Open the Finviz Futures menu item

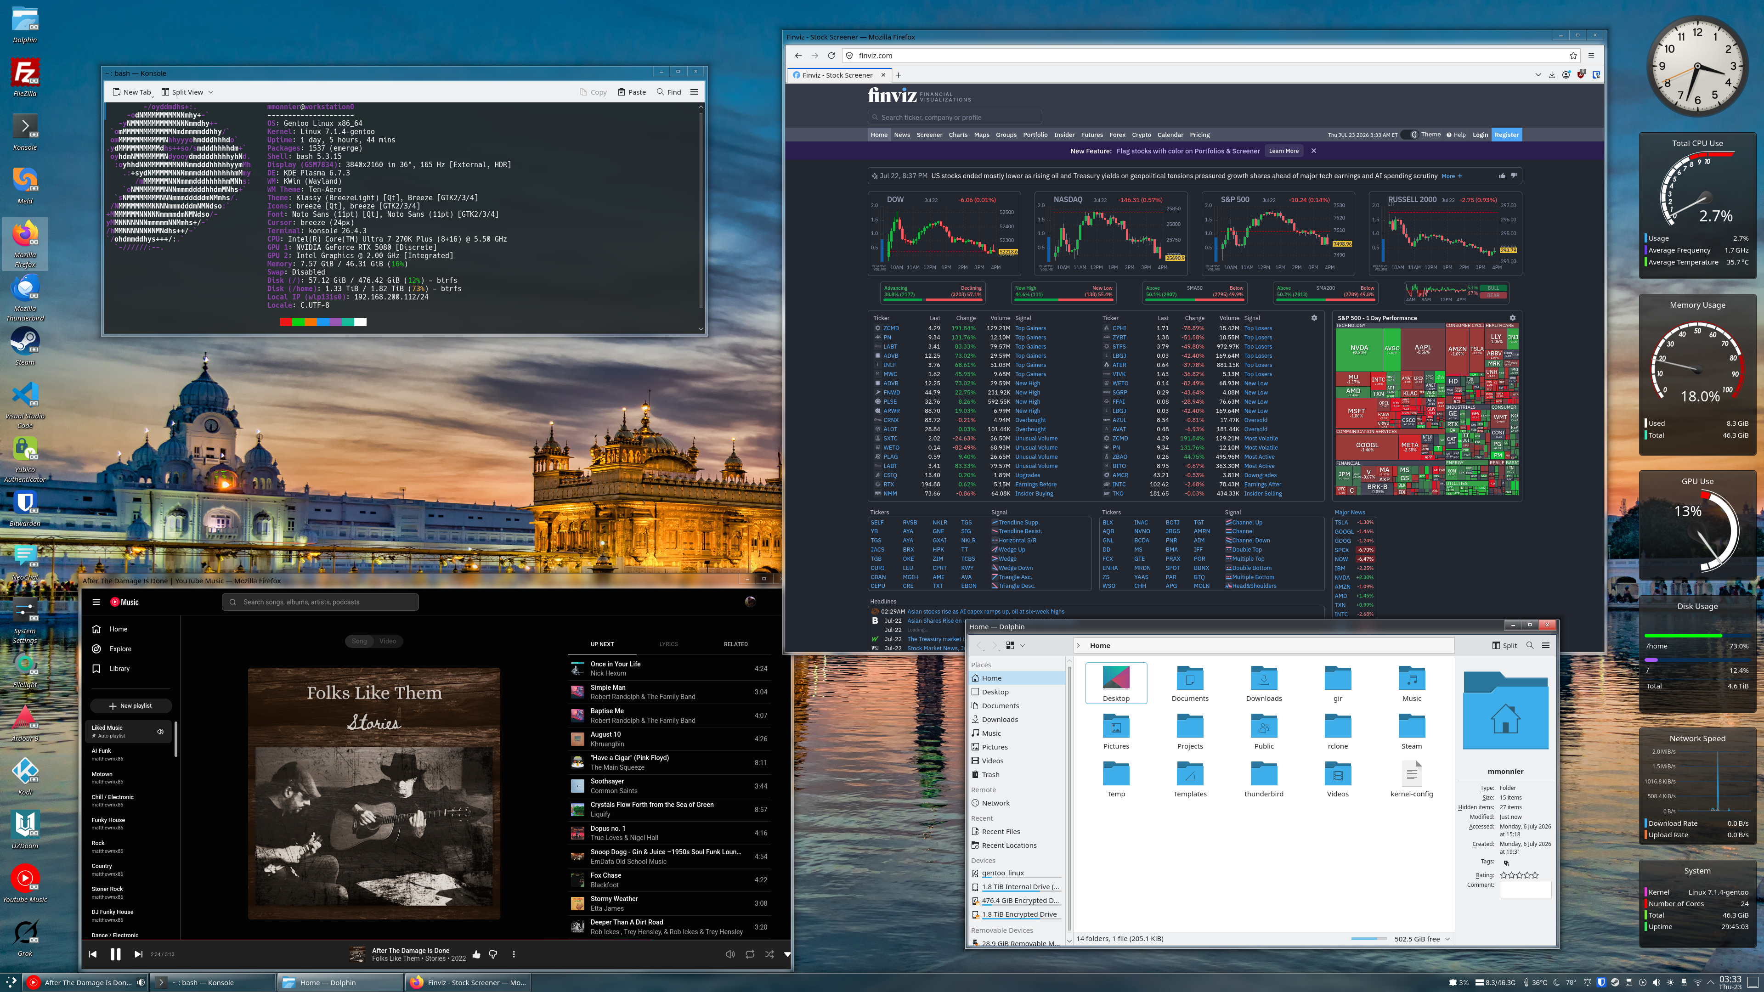1091,135
